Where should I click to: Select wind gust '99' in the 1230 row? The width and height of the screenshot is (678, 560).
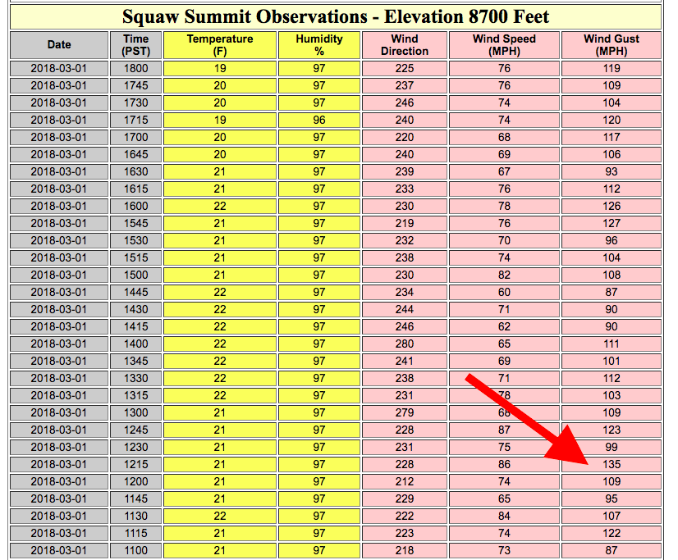[612, 448]
